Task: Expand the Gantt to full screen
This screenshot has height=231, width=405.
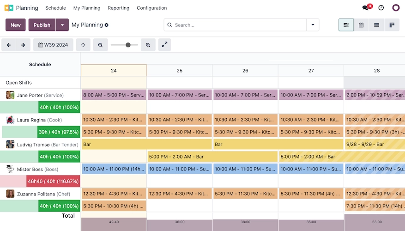Action: pos(165,45)
